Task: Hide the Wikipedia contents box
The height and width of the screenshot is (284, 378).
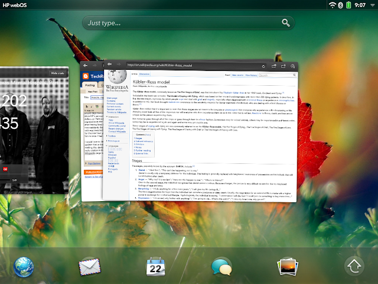Action: tap(148, 134)
